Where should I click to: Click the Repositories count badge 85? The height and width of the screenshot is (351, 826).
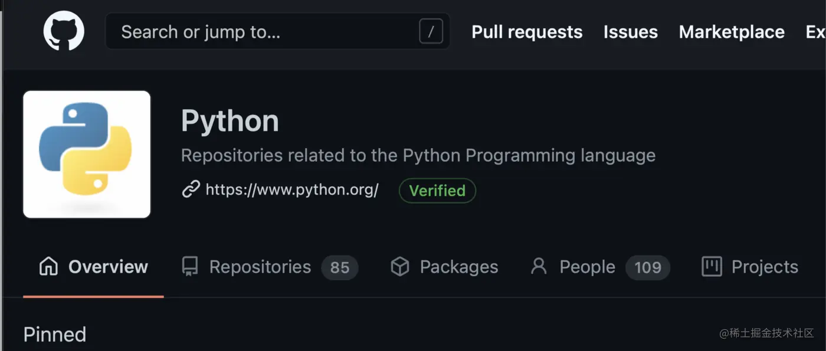(x=340, y=267)
